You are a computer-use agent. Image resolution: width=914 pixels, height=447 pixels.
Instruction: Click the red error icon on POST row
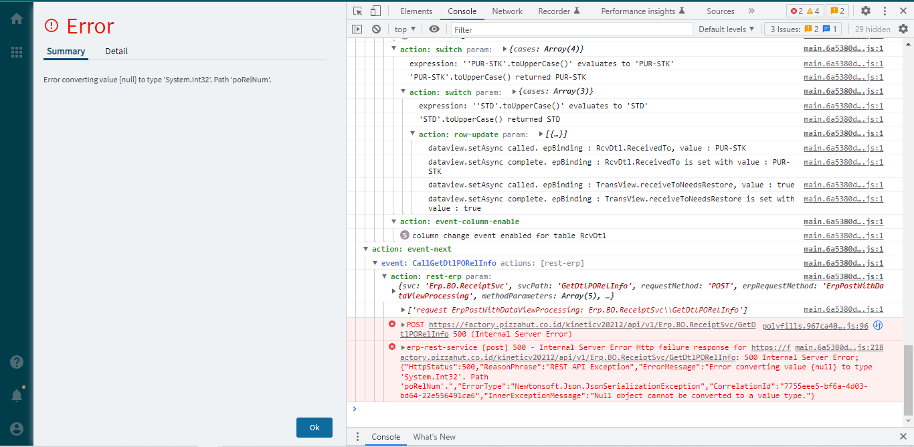coord(392,324)
